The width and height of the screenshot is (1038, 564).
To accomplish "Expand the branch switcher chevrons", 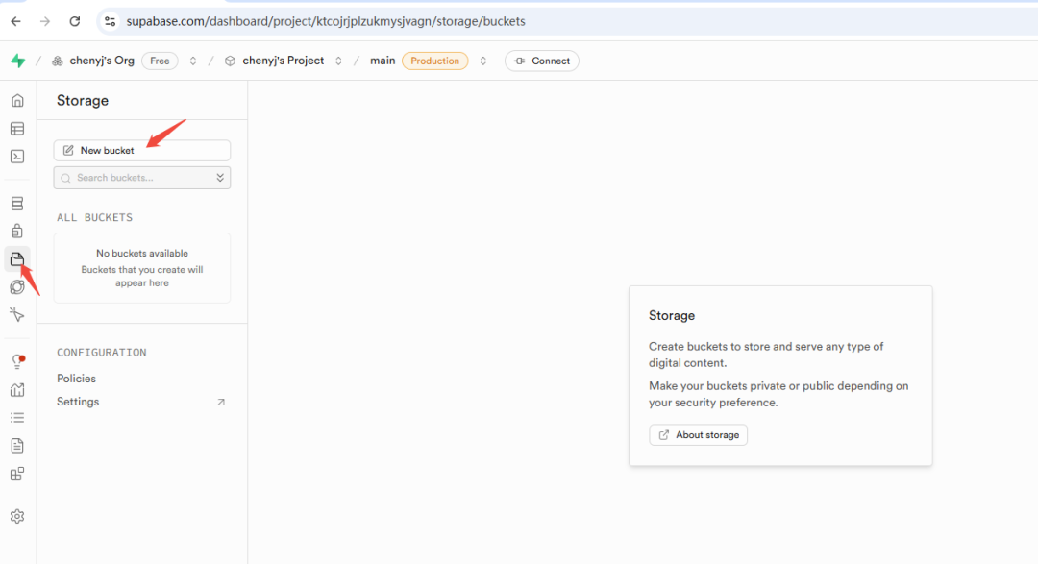I will (483, 61).
